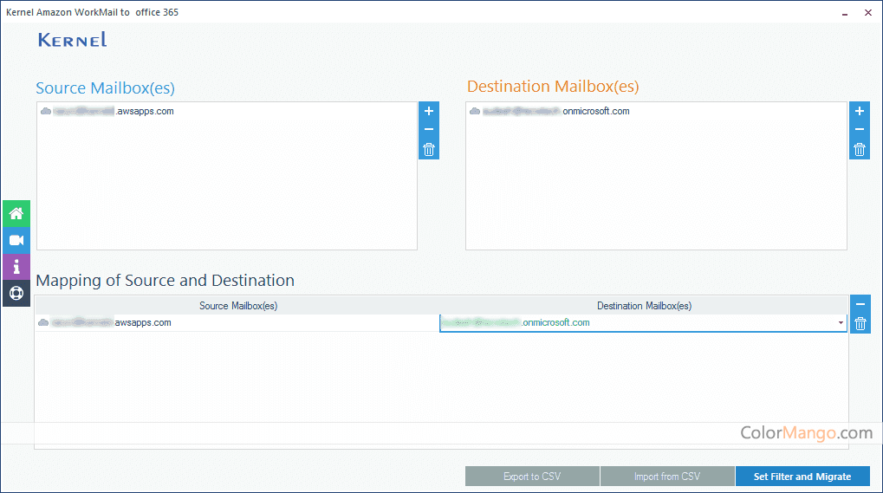Expand the destination mailbox mapping dropdown arrow

click(841, 323)
